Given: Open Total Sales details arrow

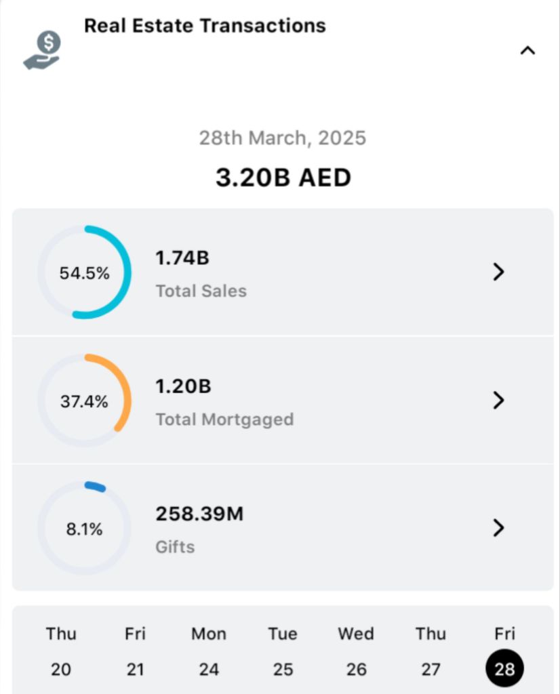Looking at the screenshot, I should [x=498, y=272].
